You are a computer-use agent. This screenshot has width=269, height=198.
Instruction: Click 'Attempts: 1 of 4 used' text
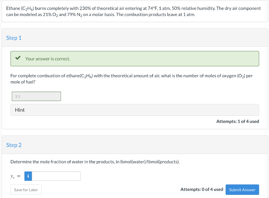coord(237,121)
